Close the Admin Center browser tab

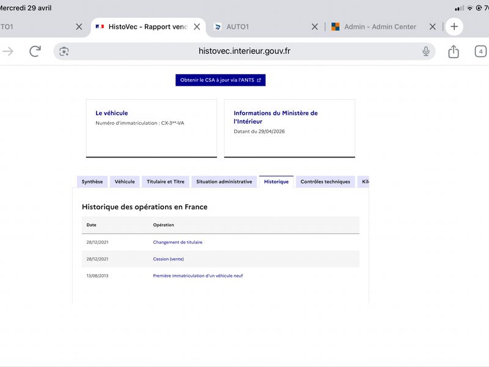[x=433, y=27]
